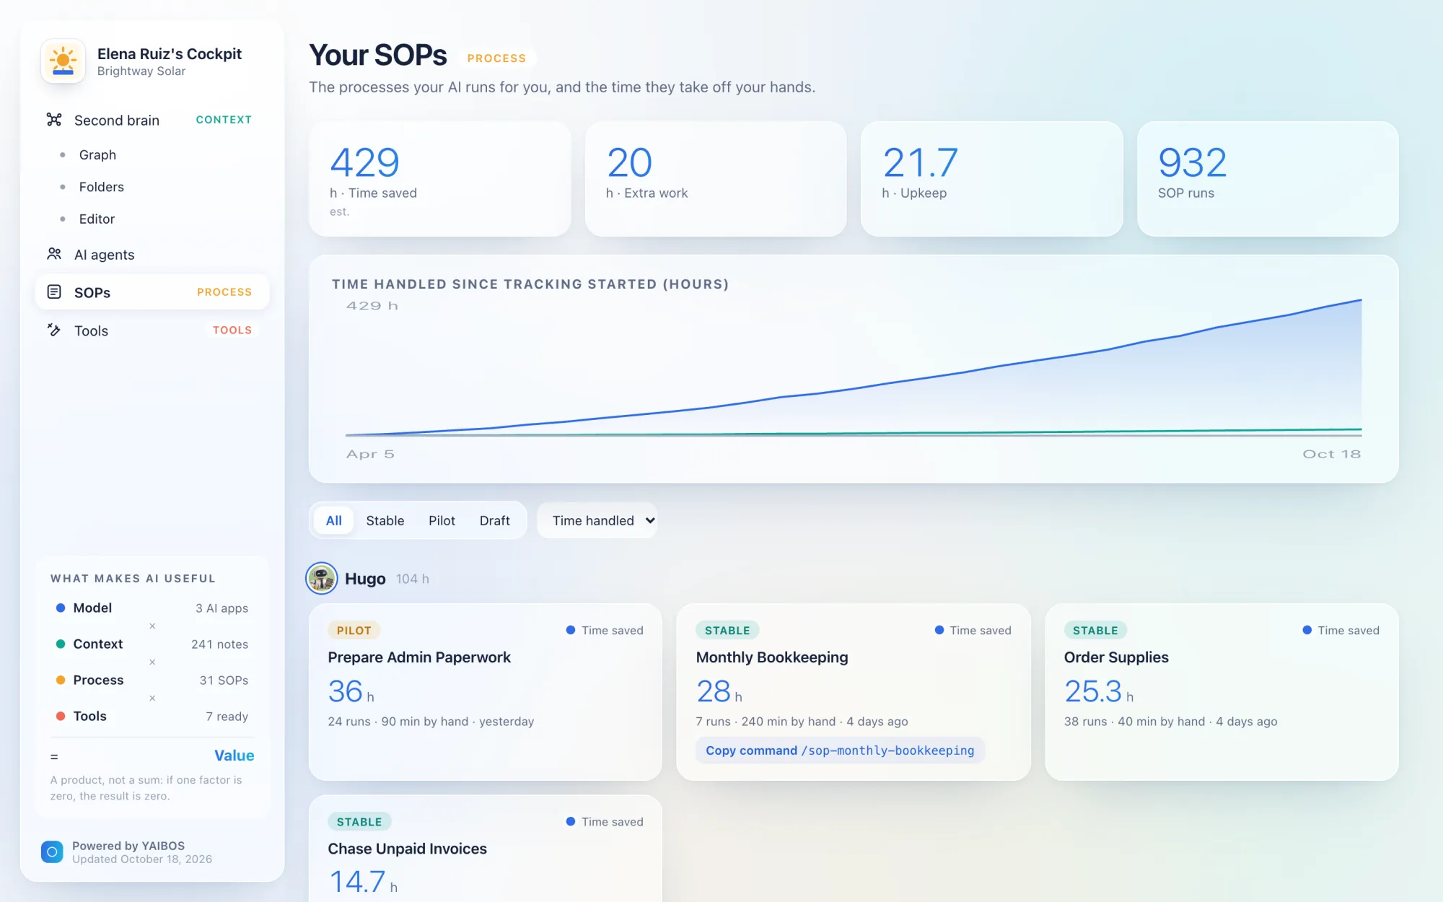Copy command /sop-monthly-bookkeeping

coord(840,750)
